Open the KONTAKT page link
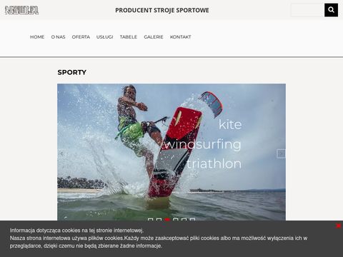The width and height of the screenshot is (343, 257). (x=181, y=37)
